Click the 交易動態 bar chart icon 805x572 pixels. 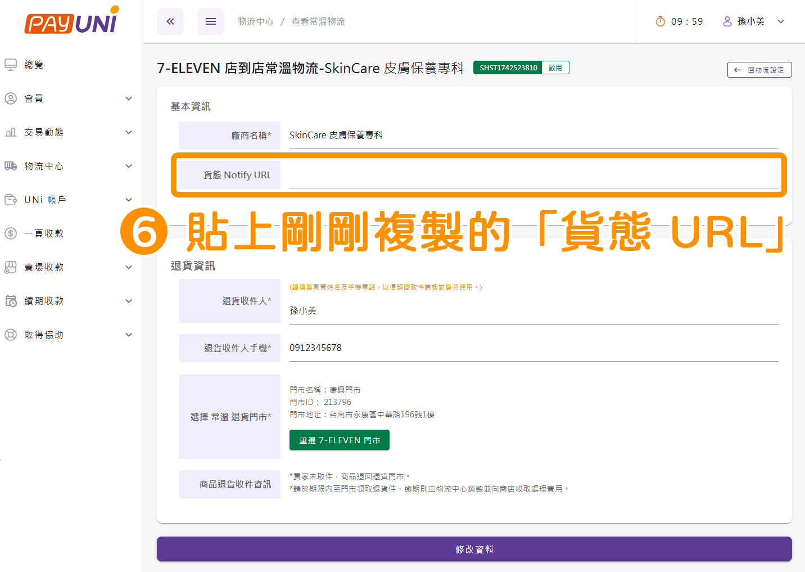11,132
